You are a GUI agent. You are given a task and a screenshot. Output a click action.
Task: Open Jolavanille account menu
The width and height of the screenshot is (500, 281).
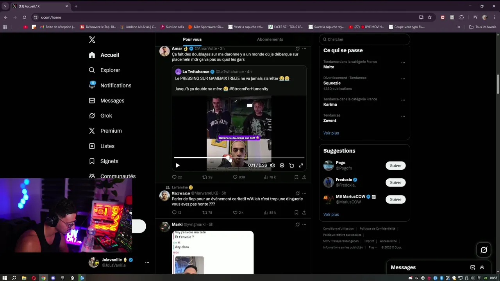[120, 262]
